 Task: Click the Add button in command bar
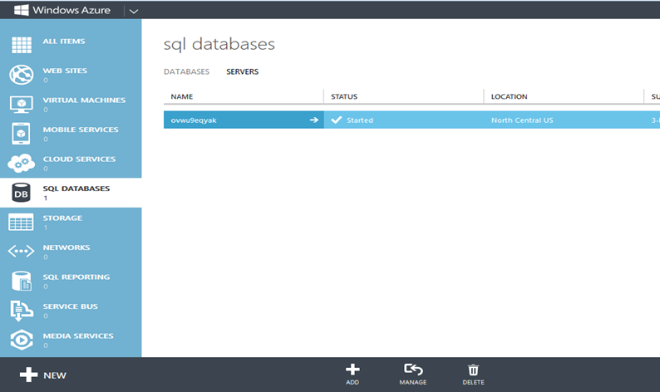[352, 374]
